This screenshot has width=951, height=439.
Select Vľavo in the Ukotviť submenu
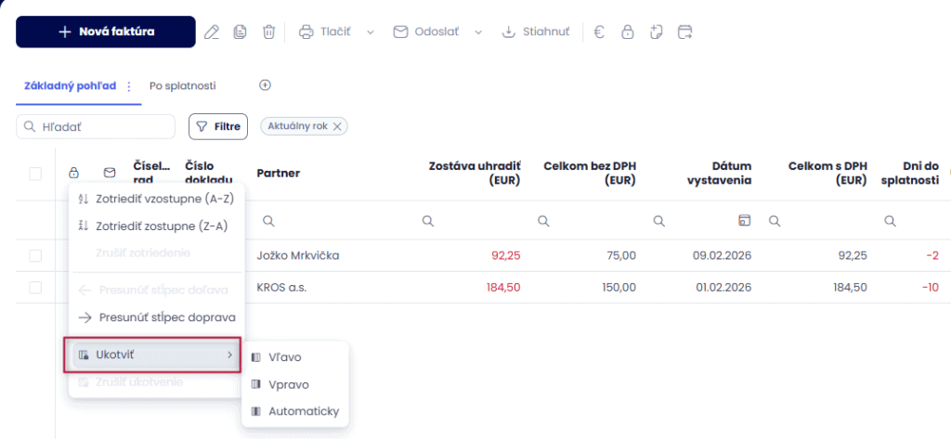point(284,357)
